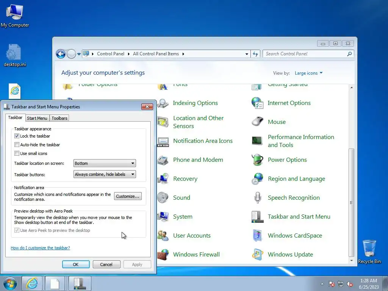Expand the address bar history dropdown
The width and height of the screenshot is (388, 291).
click(x=247, y=54)
